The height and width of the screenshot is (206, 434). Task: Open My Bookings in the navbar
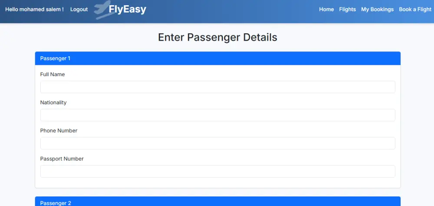tap(377, 9)
